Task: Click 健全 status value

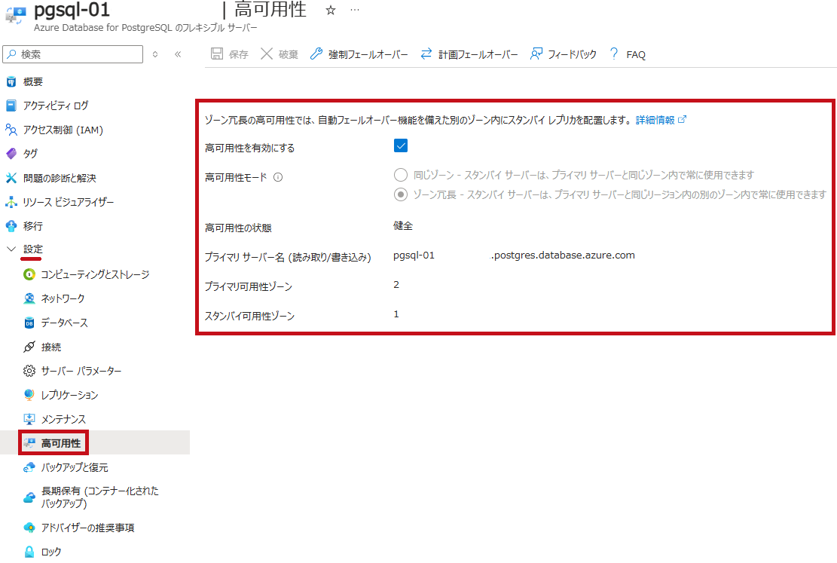Action: point(403,226)
